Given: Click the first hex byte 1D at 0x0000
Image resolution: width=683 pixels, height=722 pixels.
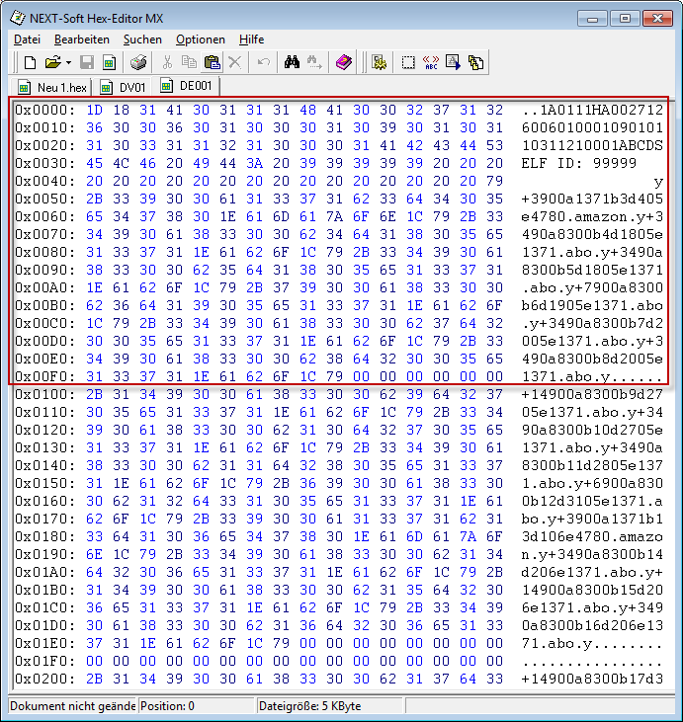Looking at the screenshot, I should coord(94,109).
